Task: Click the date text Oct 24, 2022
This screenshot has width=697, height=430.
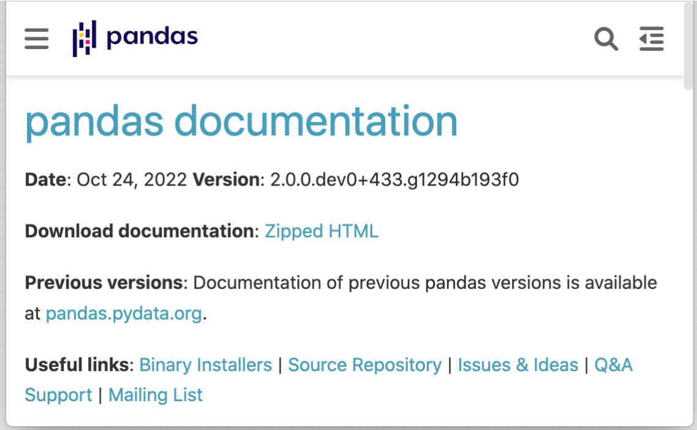Action: (x=132, y=180)
